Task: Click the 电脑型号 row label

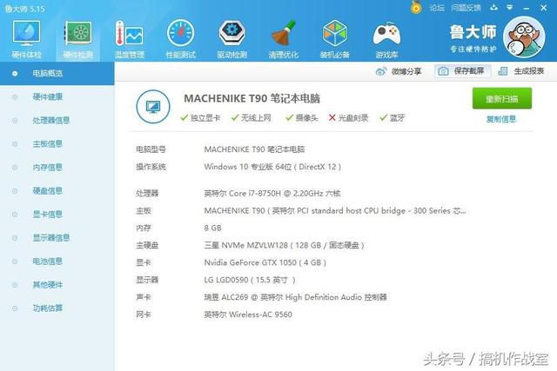Action: pos(151,149)
